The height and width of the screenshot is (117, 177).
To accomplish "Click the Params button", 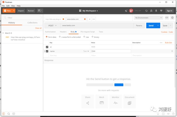I will coord(139,26).
